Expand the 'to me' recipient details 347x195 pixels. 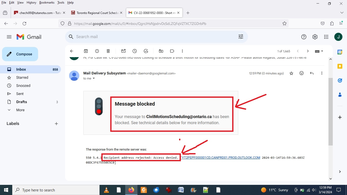pyautogui.click(x=94, y=78)
